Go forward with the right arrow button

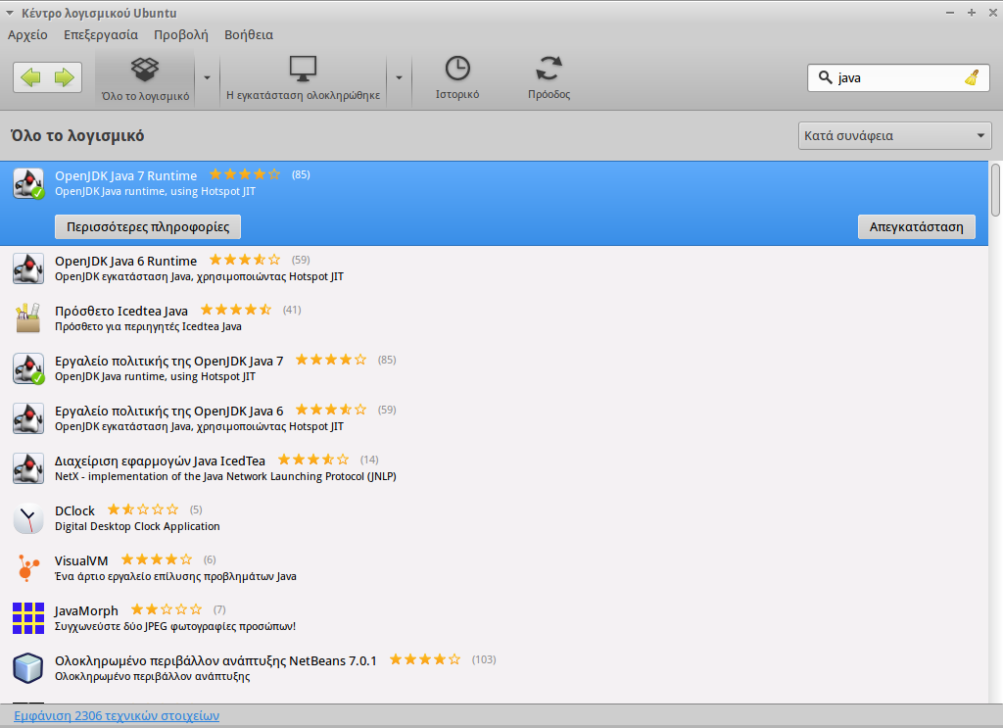tap(64, 77)
